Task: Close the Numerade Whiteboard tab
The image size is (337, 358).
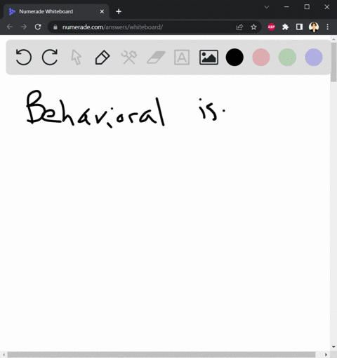Action: (x=102, y=11)
